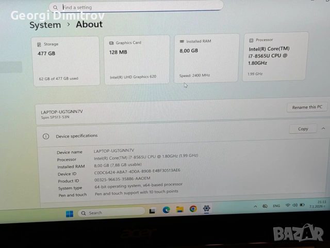Viewport: 330px width, 248px height.
Task: Click the Processor chip icon
Action: pos(251,40)
